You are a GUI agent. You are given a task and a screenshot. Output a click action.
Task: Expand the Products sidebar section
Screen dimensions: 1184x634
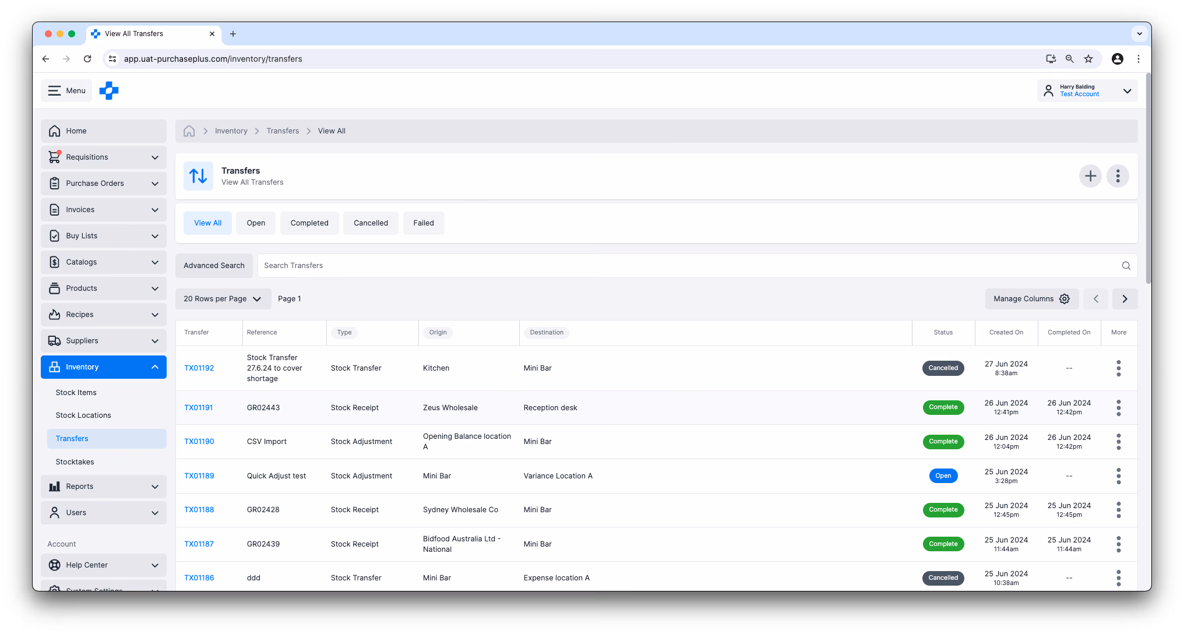pyautogui.click(x=104, y=288)
